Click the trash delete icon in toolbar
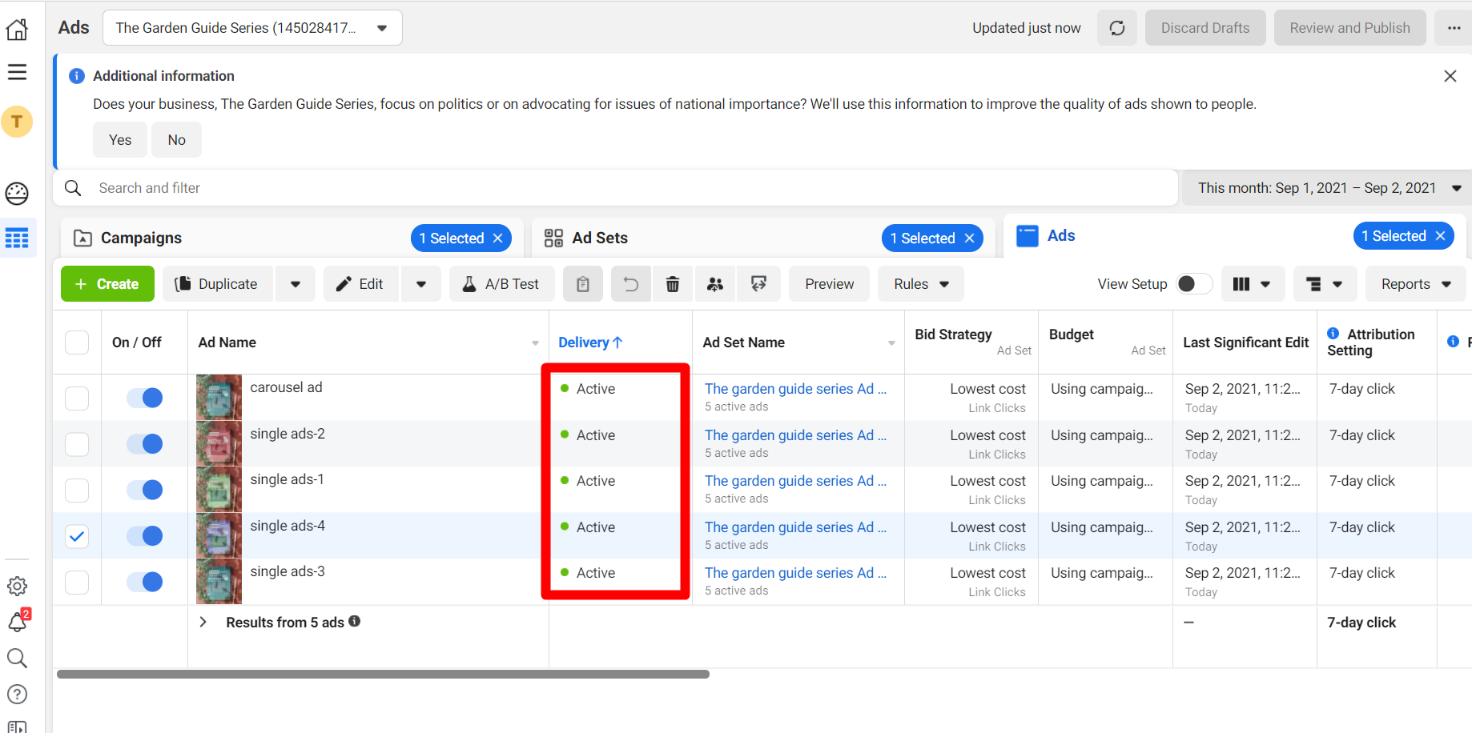 click(673, 284)
